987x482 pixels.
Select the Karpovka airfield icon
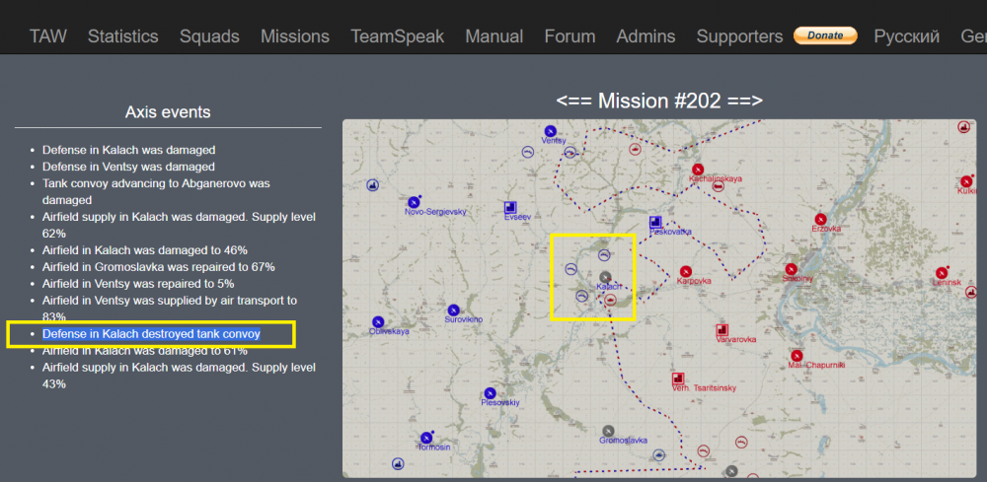pyautogui.click(x=686, y=271)
